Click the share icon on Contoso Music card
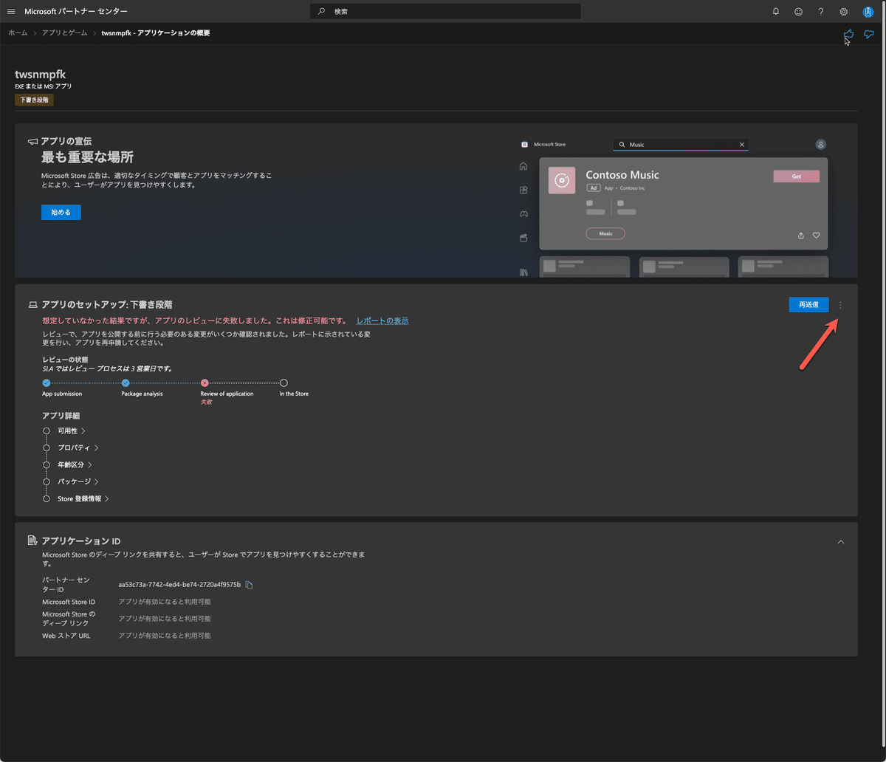The image size is (886, 762). pyautogui.click(x=800, y=235)
